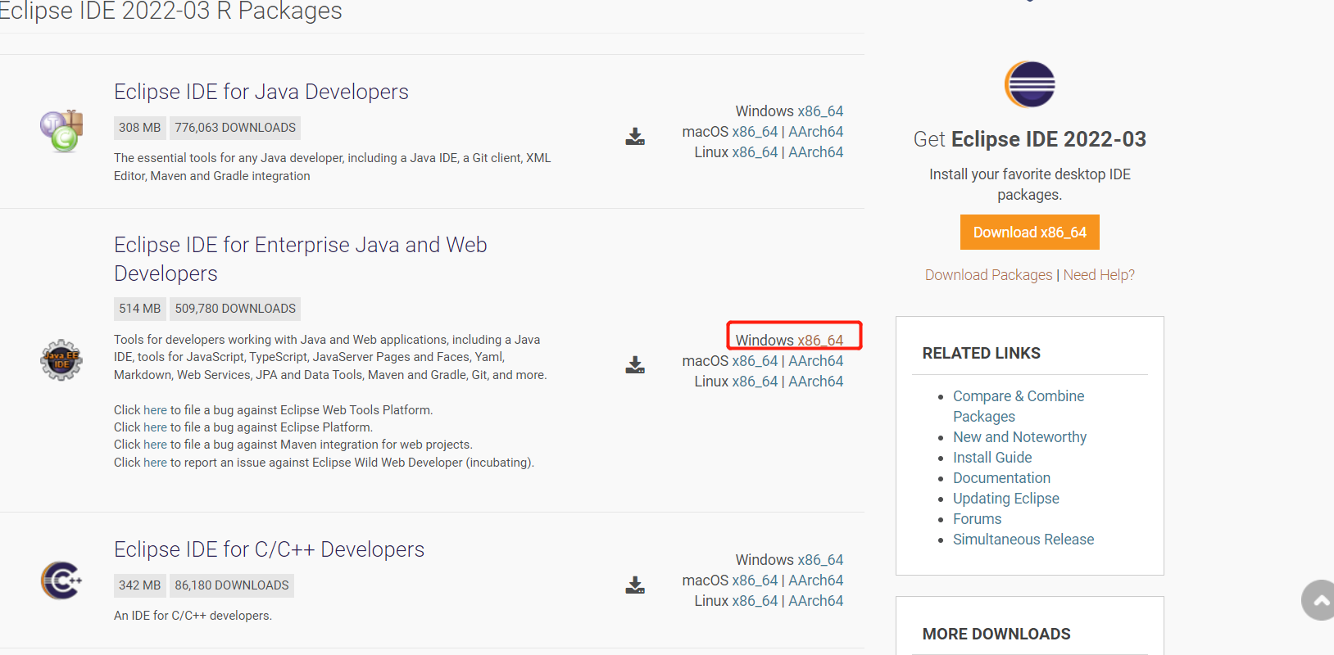Click the Eclipse logo above Get Eclipse IDE
The image size is (1334, 655).
(1030, 84)
